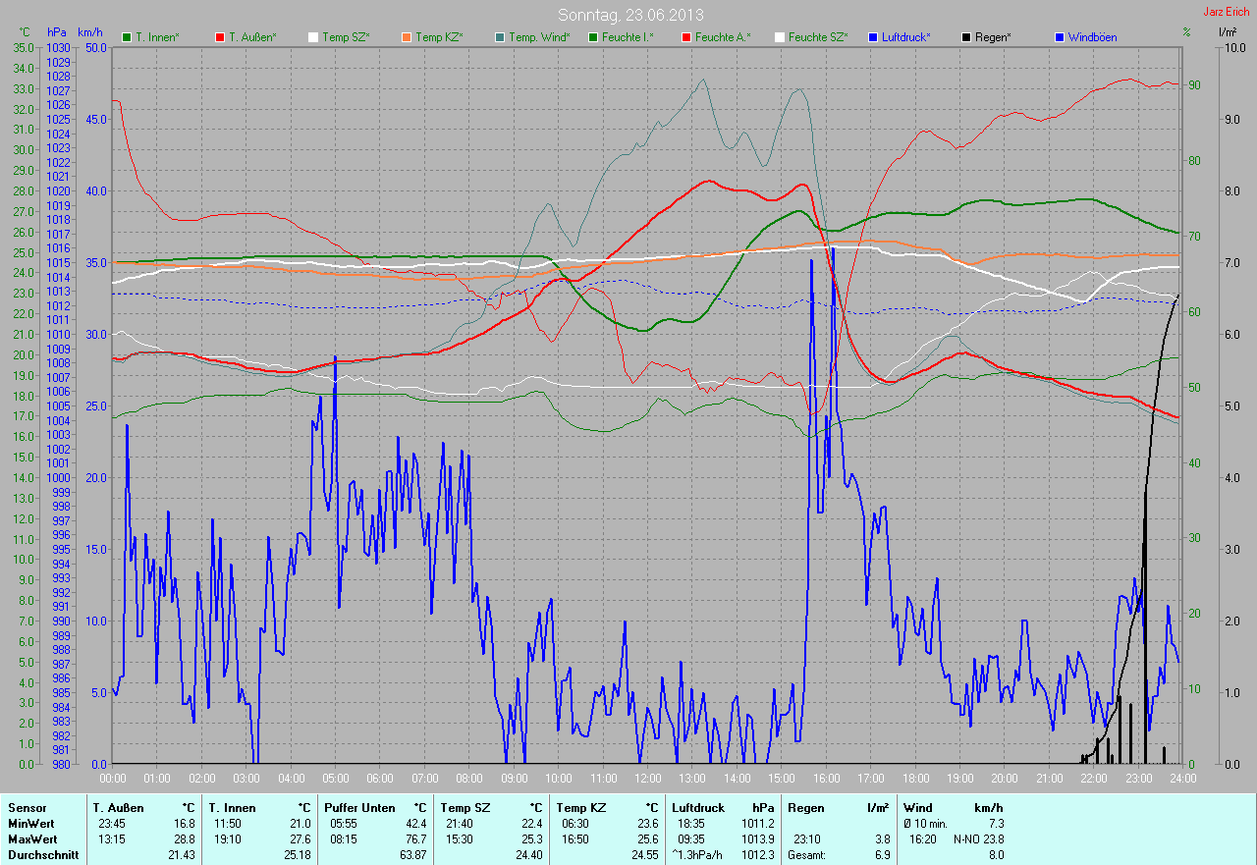The width and height of the screenshot is (1257, 865).
Task: Click the Luftdruck column header in table
Action: click(x=698, y=808)
